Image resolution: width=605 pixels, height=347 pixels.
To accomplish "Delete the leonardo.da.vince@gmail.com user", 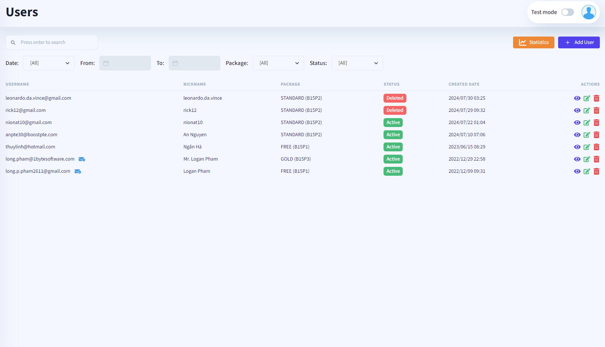I will [596, 98].
